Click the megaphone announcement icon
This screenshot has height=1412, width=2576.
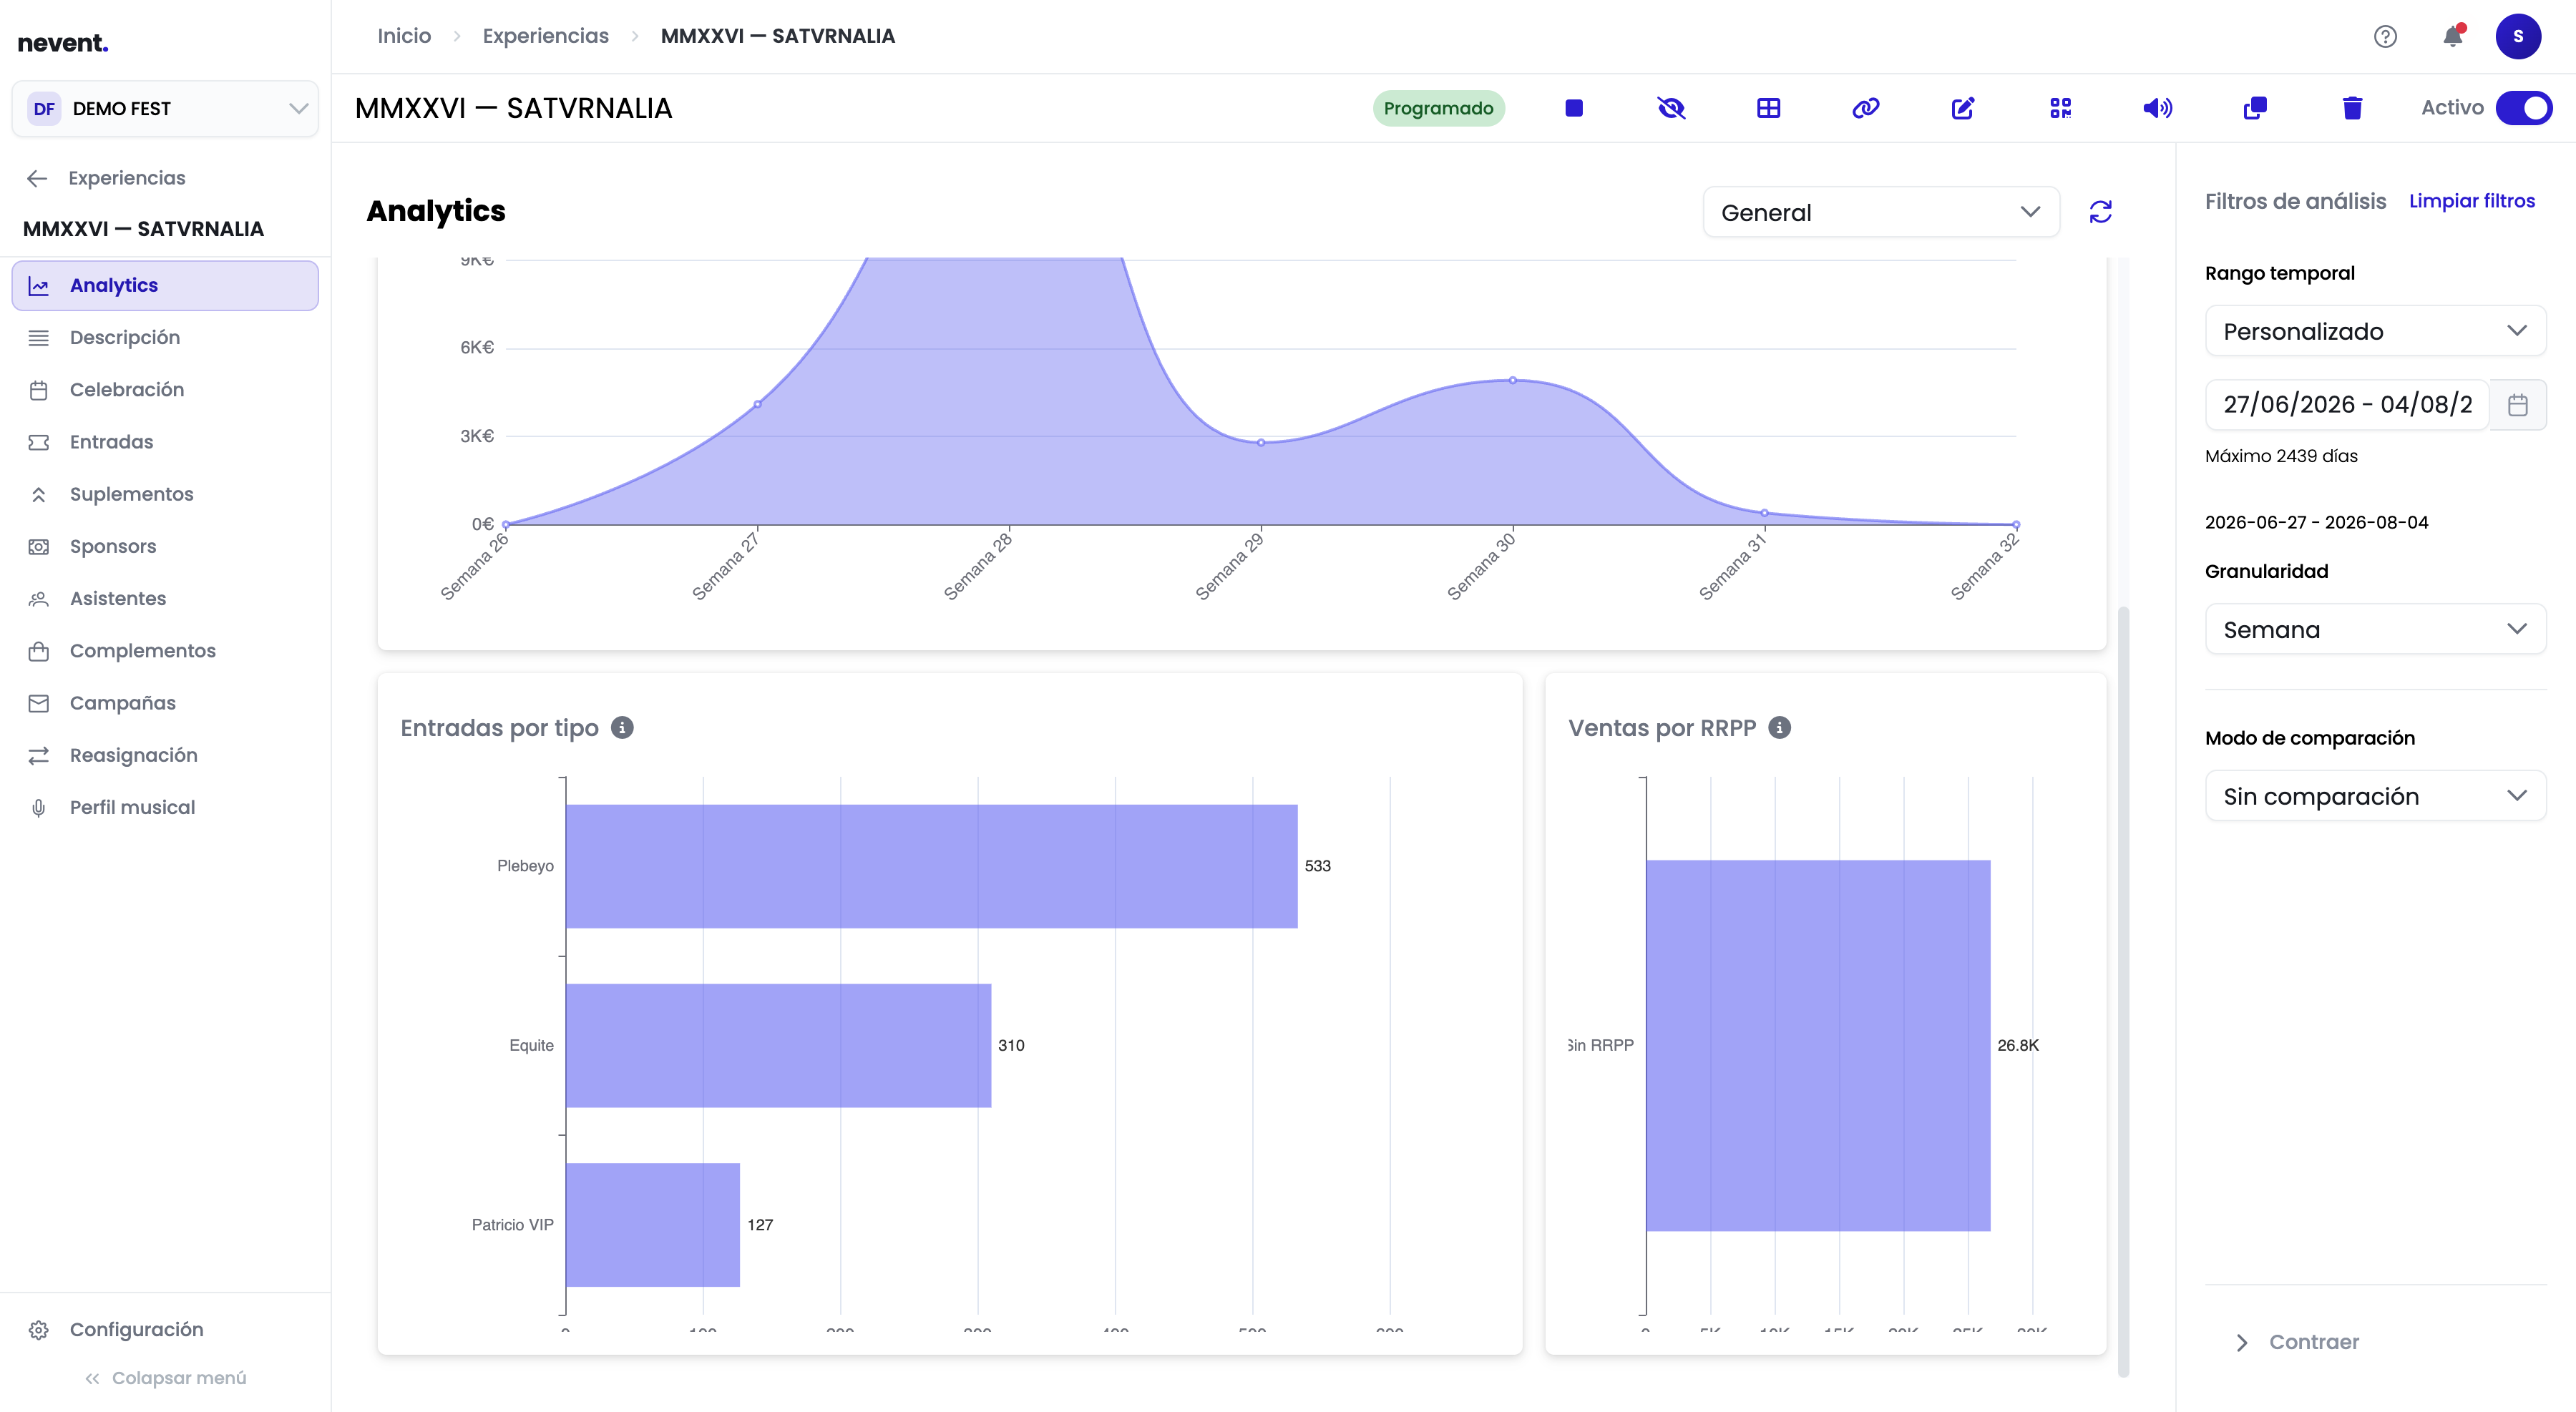pos(2157,108)
